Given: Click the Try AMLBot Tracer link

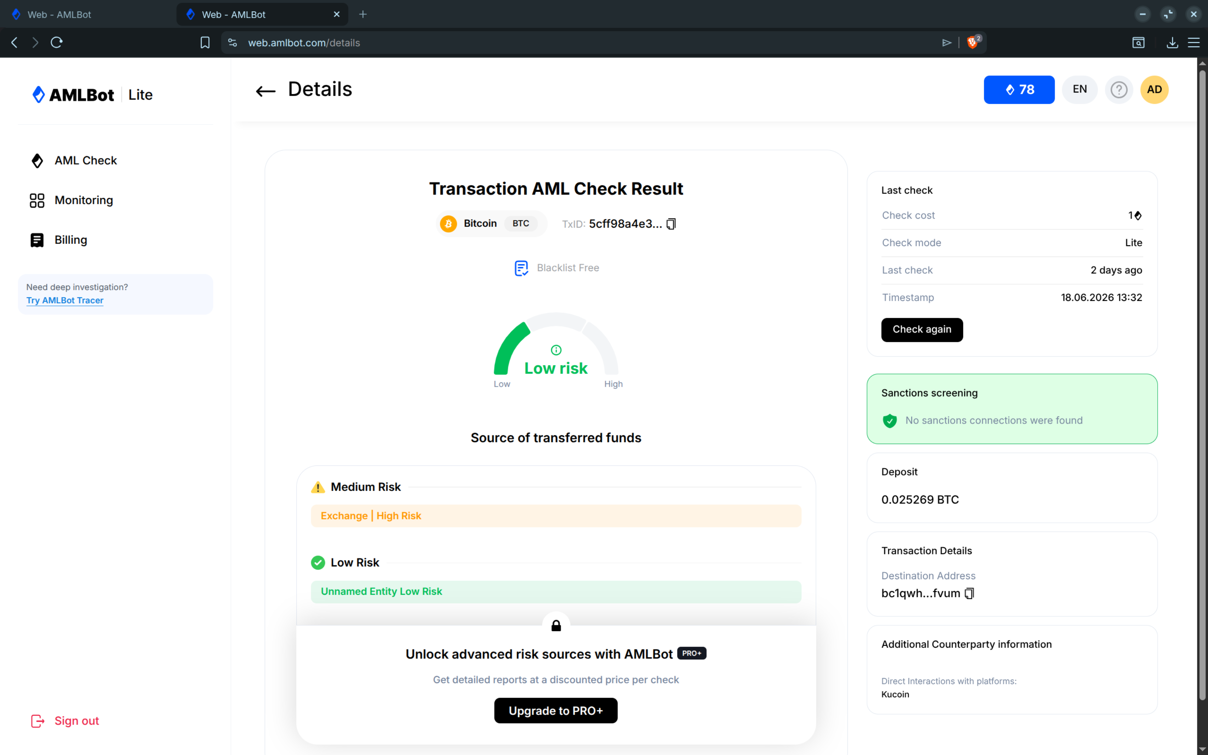Looking at the screenshot, I should click(65, 300).
